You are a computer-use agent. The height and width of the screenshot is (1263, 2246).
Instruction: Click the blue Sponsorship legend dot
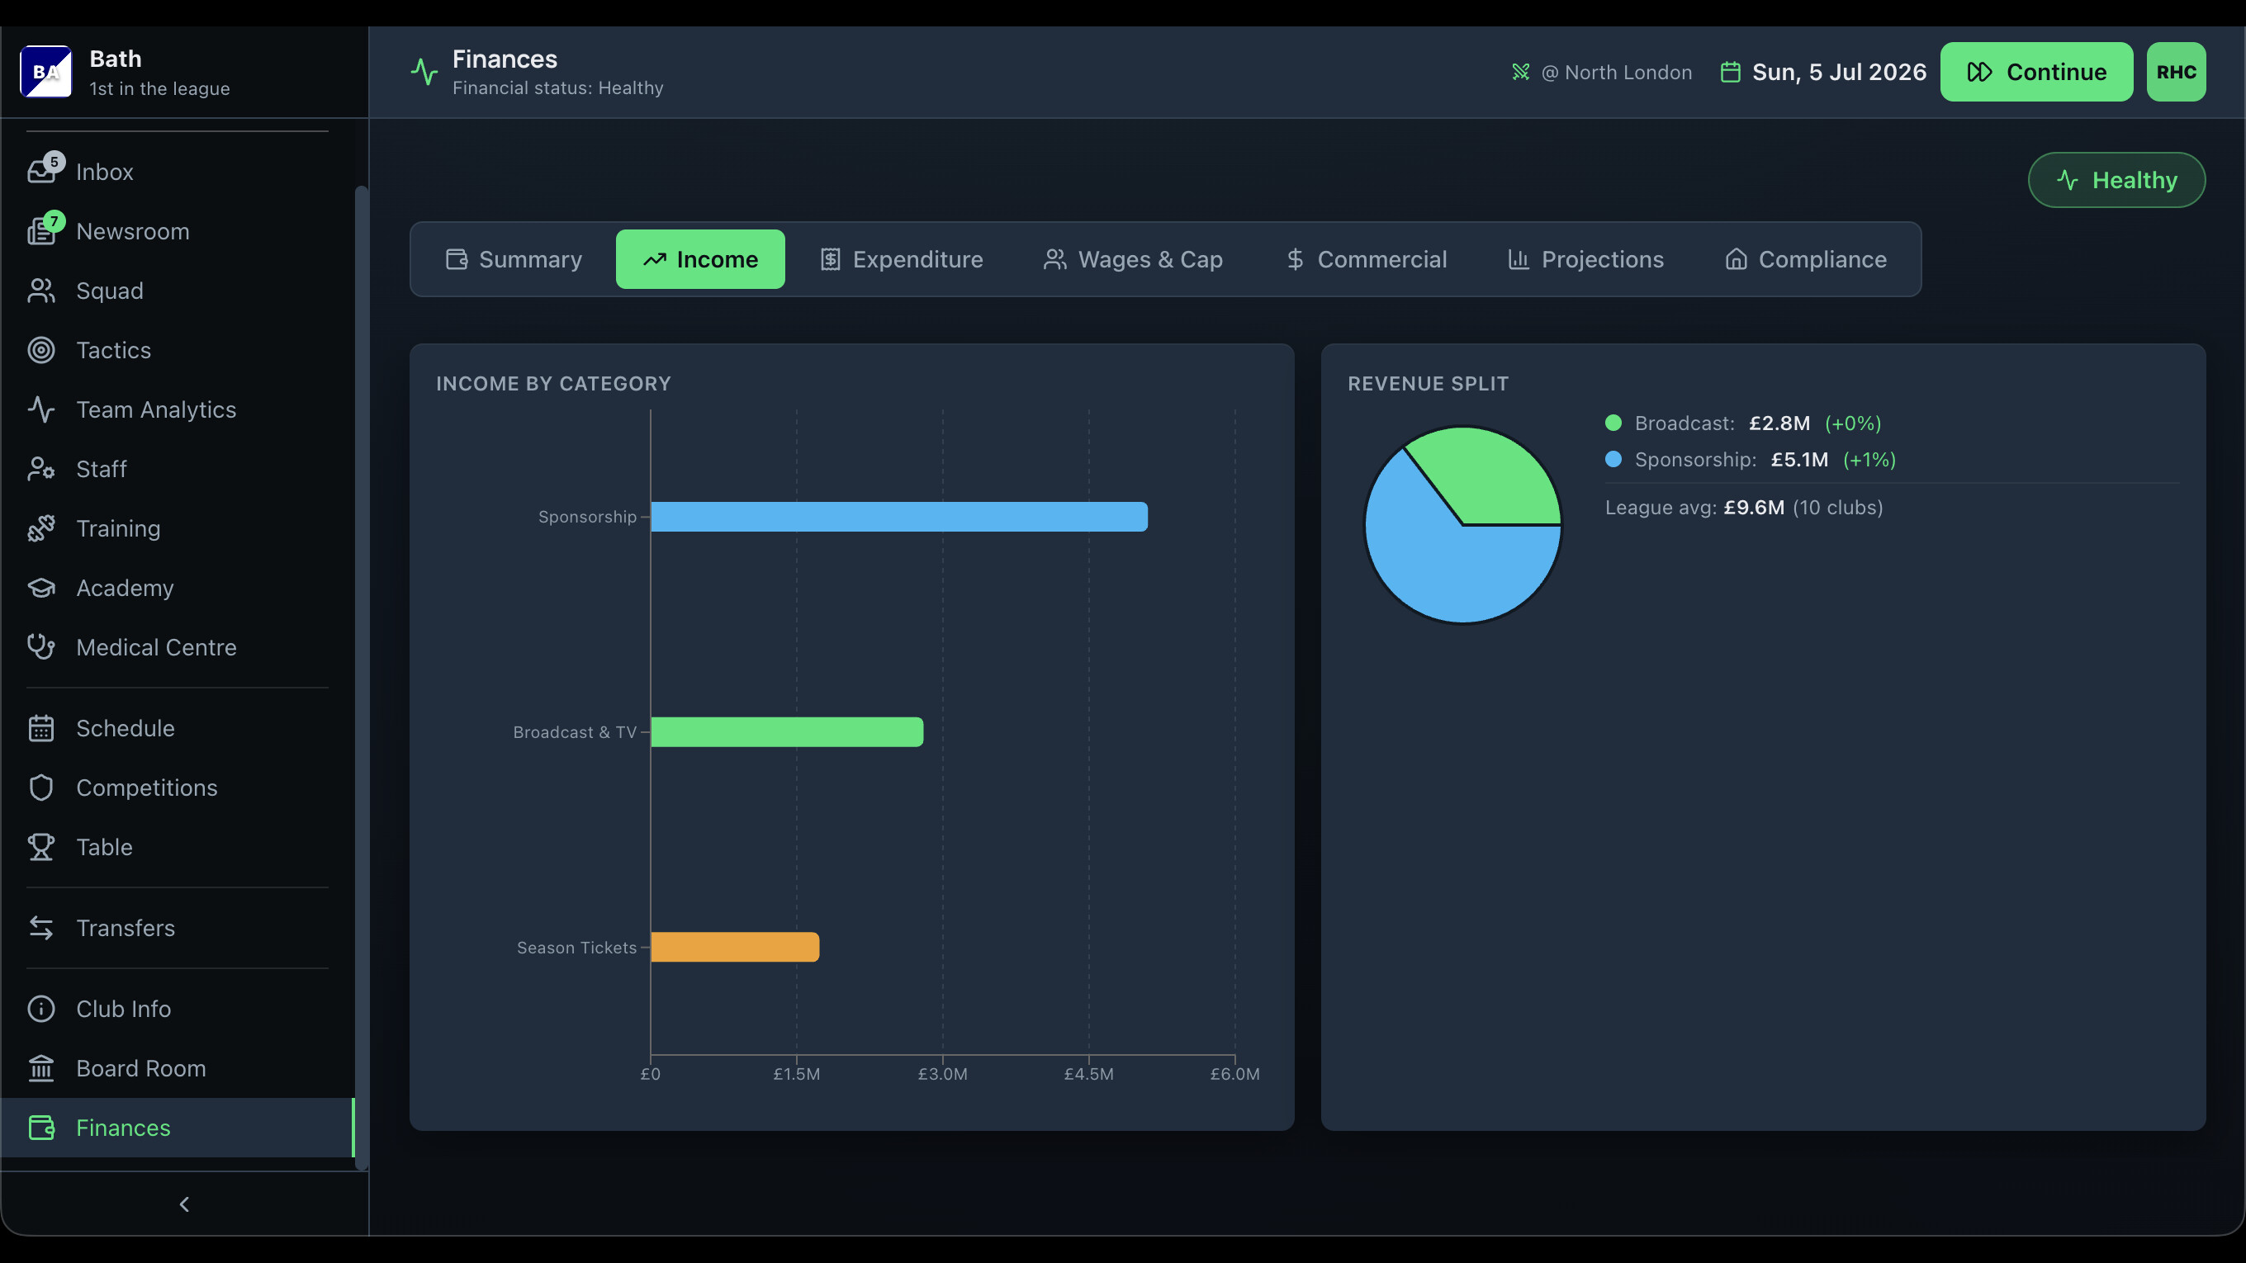click(x=1613, y=459)
